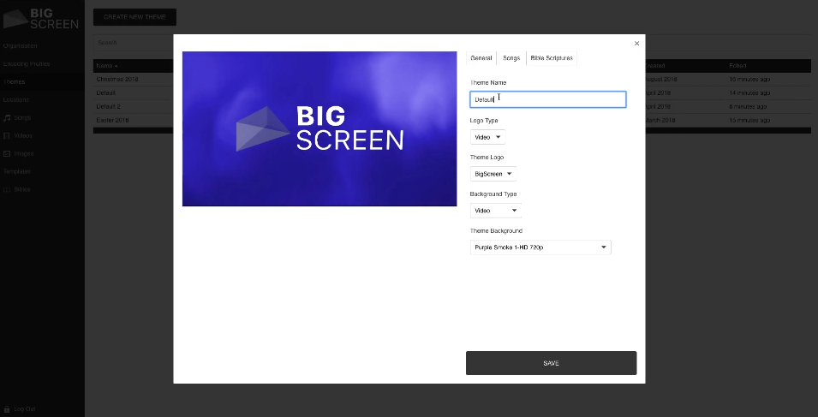Open Images in sidebar
Image resolution: width=818 pixels, height=417 pixels.
[23, 154]
